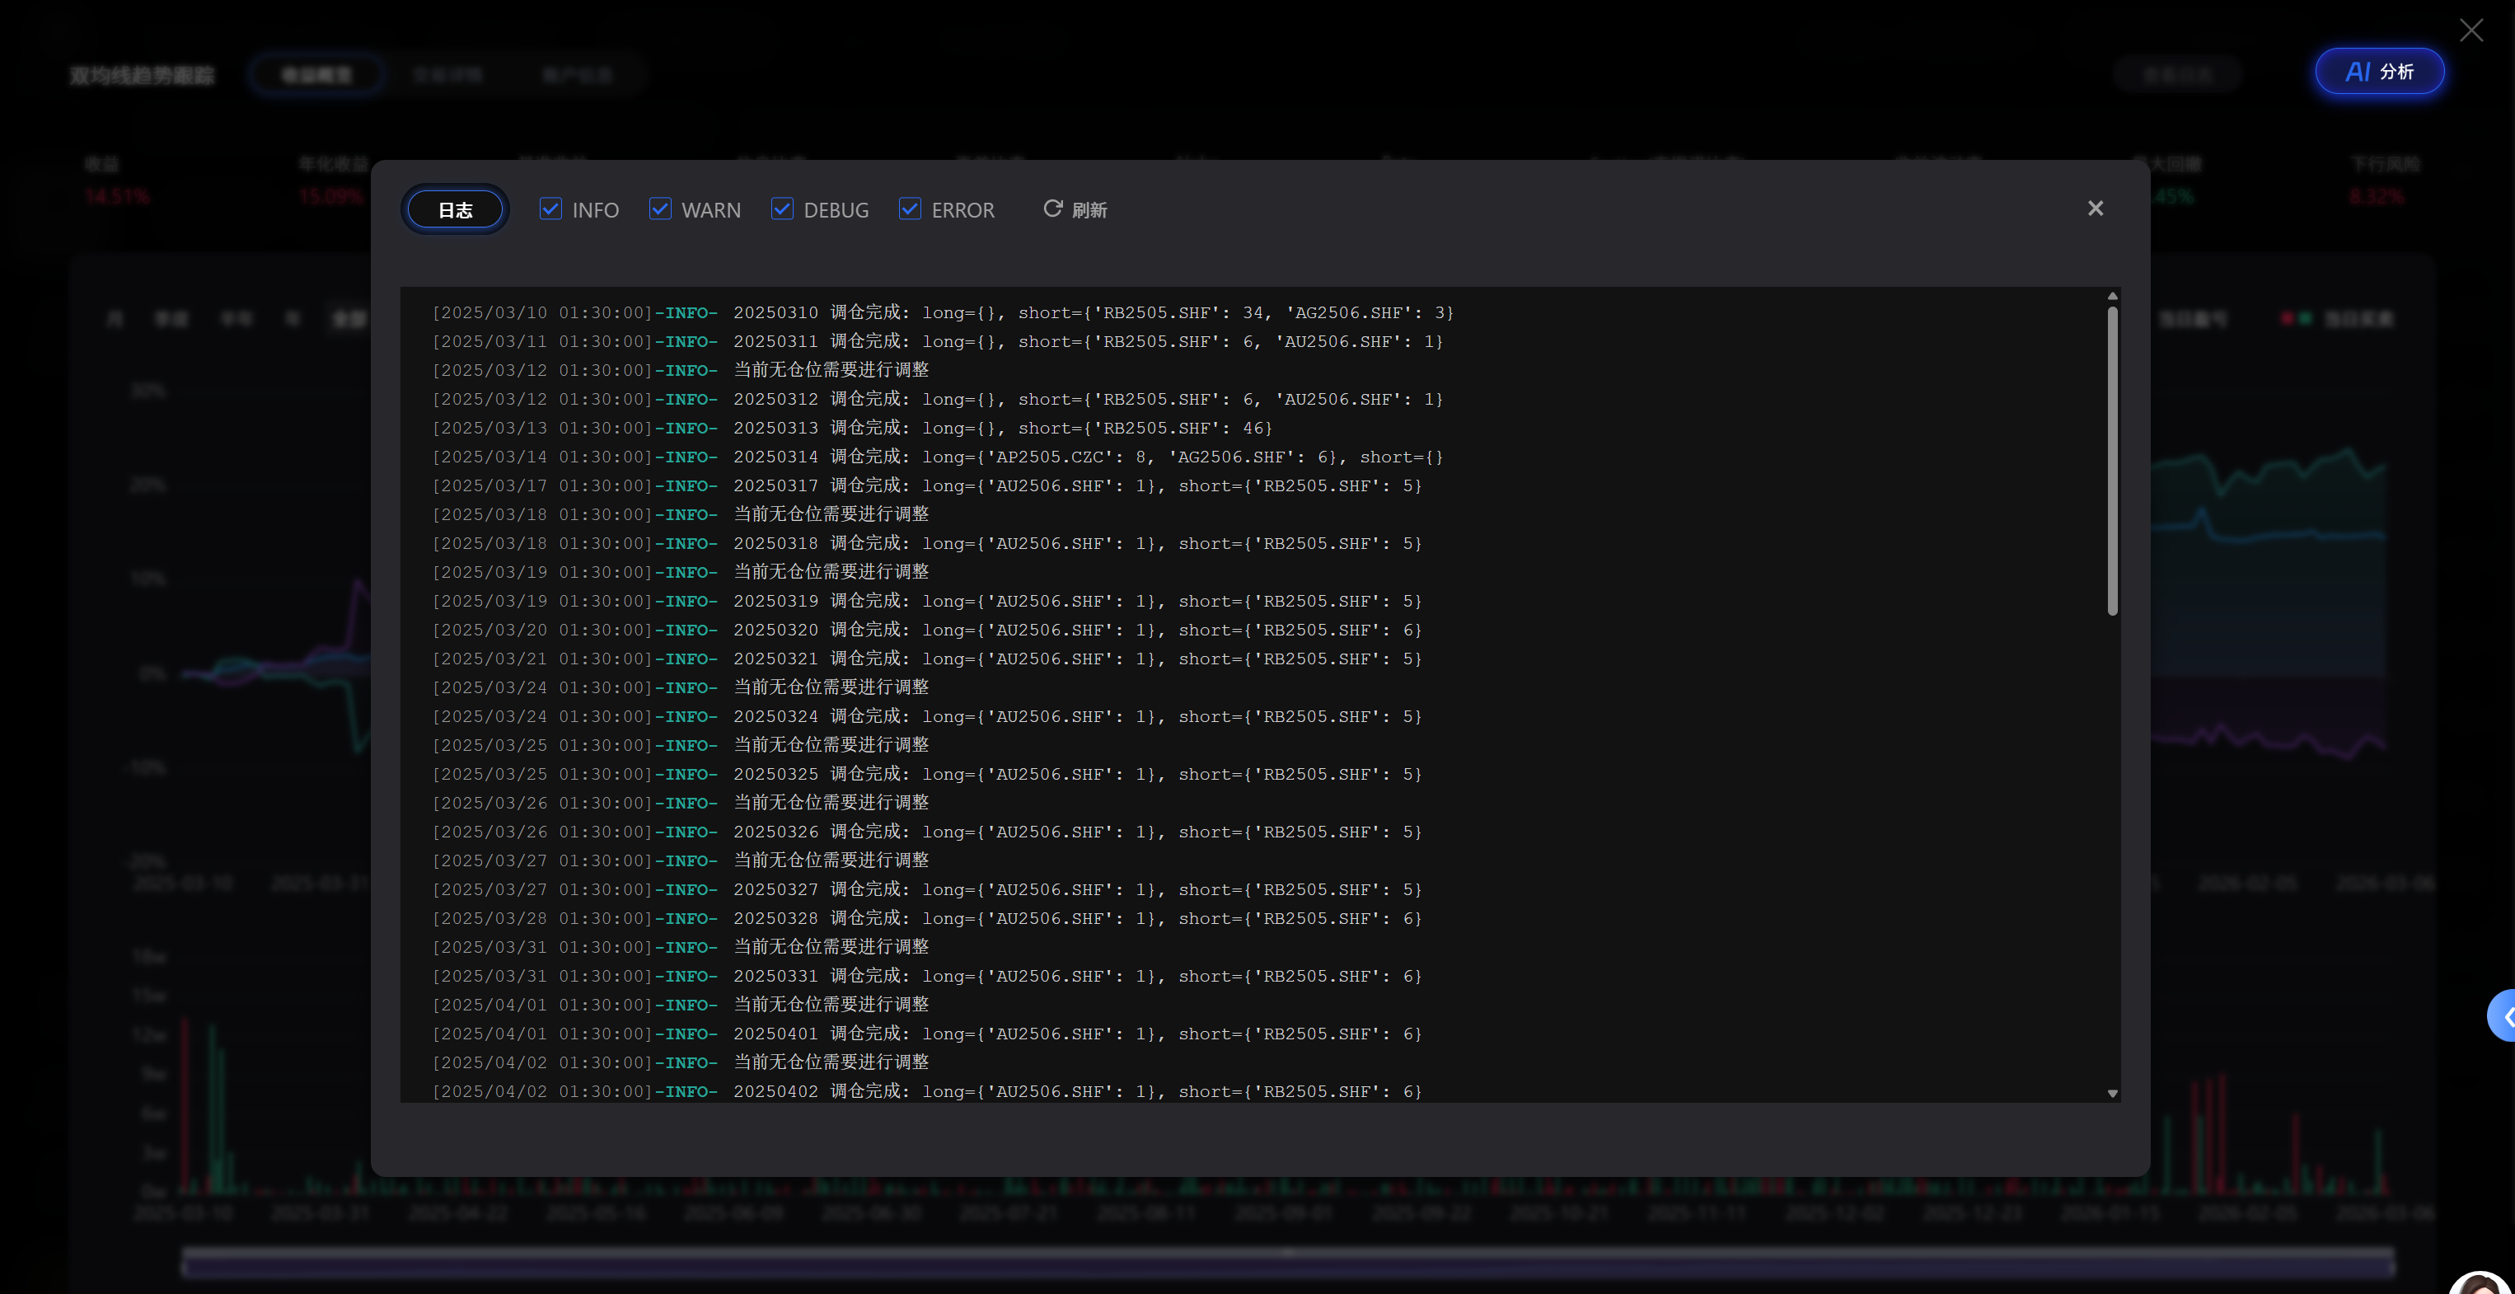Click the log panel scrollbar thumb

pyautogui.click(x=2112, y=461)
